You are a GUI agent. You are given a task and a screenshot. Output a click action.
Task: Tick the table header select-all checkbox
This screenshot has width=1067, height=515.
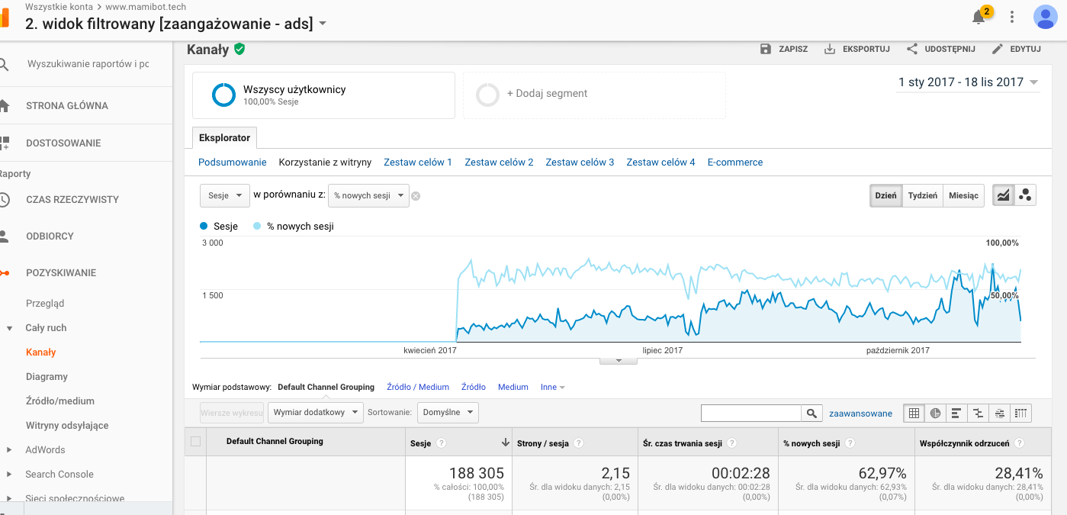click(x=196, y=441)
